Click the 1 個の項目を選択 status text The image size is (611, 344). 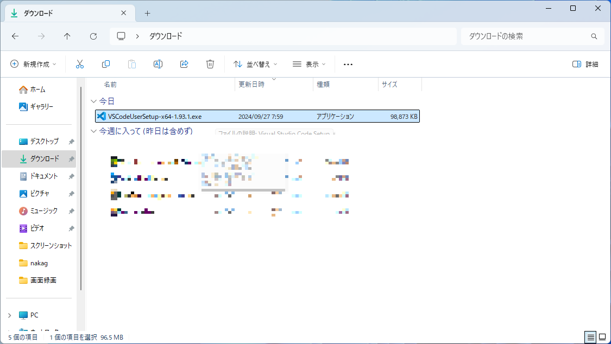pos(73,337)
